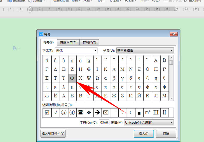Image resolution: width=204 pixels, height=142 pixels.
Task: Click the symbol grid scrollbar thumb
Action: click(x=171, y=63)
